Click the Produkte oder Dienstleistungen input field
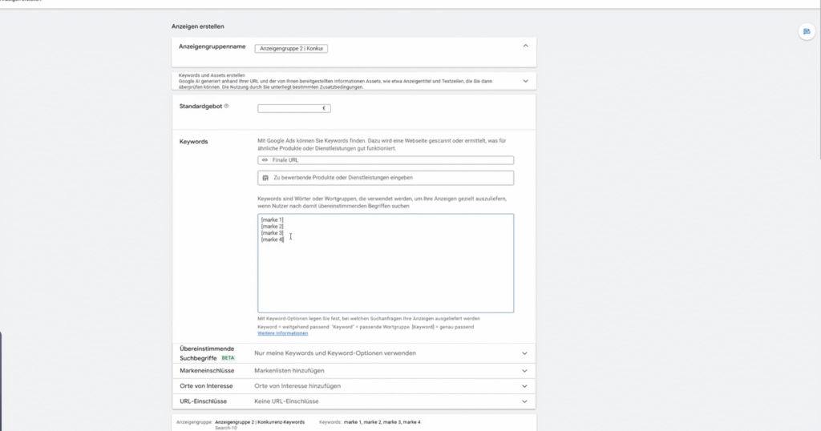This screenshot has width=821, height=431. tap(386, 178)
